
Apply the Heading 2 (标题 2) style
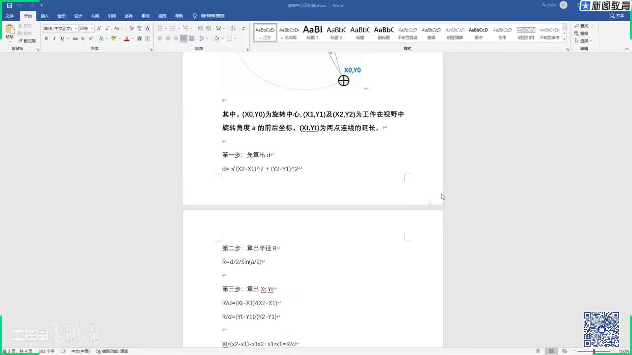[x=336, y=33]
